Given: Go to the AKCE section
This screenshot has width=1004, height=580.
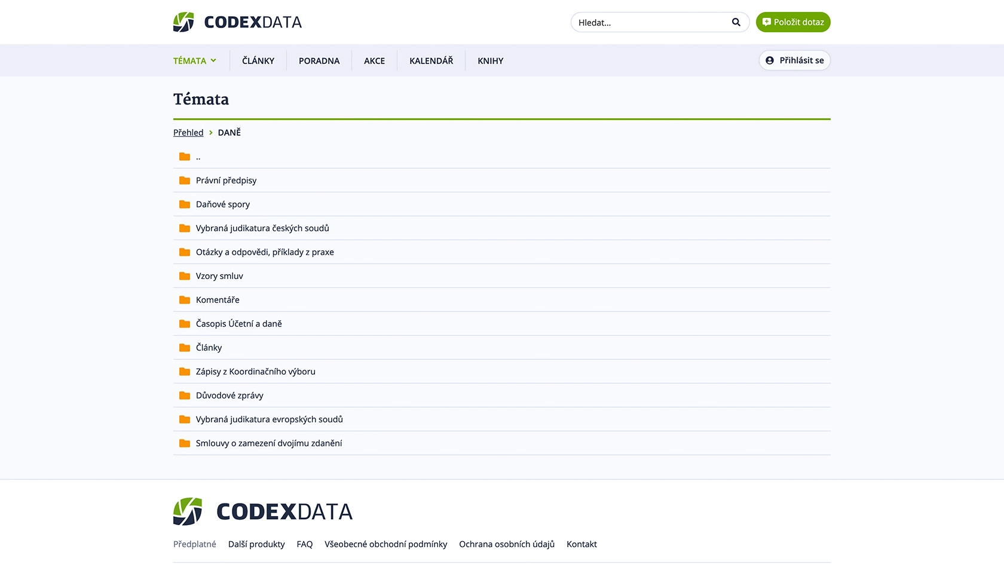Looking at the screenshot, I should point(374,61).
